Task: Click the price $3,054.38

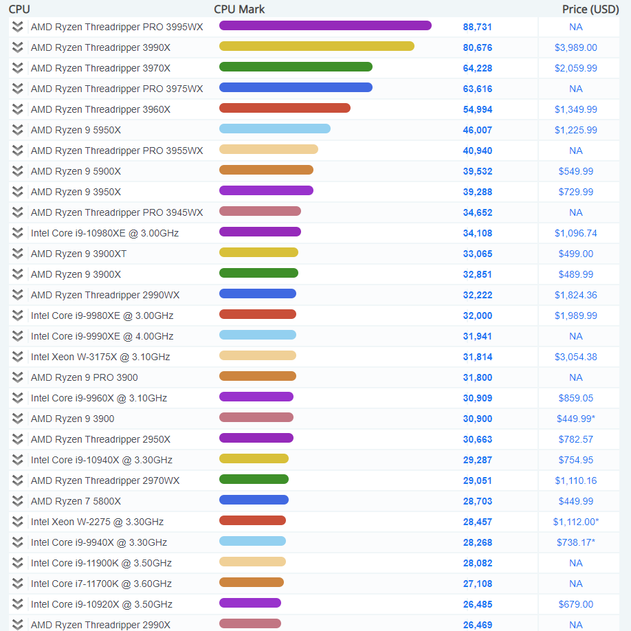Action: click(576, 357)
